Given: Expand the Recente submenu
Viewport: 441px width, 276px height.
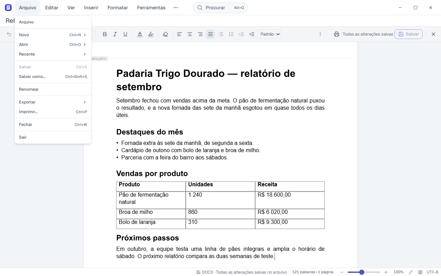Looking at the screenshot, I should tap(53, 54).
